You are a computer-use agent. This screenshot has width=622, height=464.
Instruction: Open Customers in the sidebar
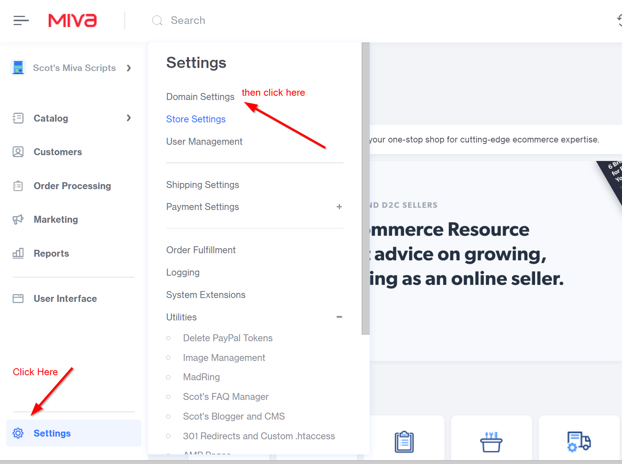[58, 152]
